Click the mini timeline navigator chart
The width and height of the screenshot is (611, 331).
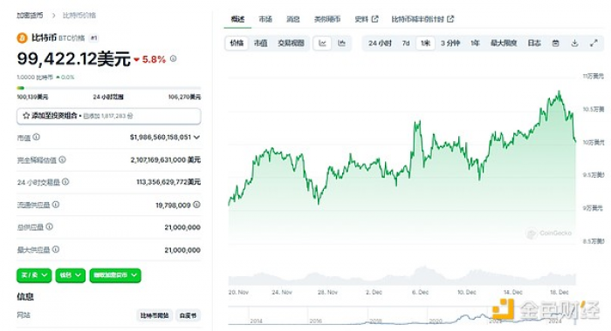tap(402, 315)
